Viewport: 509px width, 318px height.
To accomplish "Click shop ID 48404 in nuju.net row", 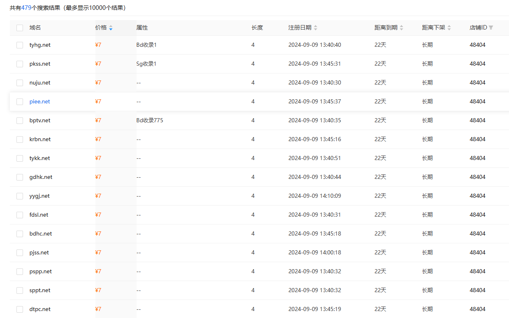I will 477,83.
